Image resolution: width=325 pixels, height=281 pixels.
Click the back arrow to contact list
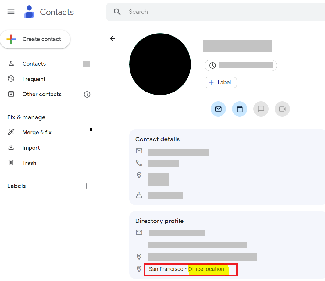pyautogui.click(x=112, y=38)
